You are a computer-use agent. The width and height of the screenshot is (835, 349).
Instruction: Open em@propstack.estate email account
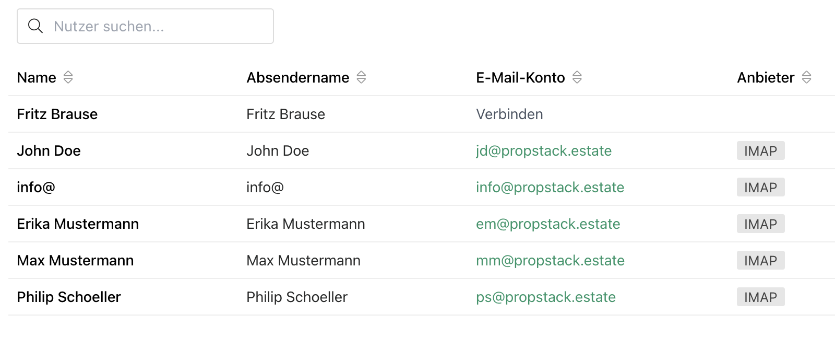coord(547,224)
